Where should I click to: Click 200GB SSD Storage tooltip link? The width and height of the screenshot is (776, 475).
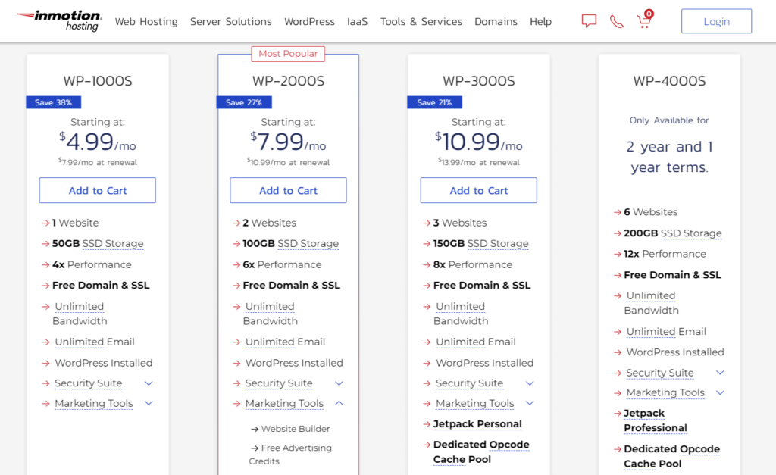[x=691, y=233]
